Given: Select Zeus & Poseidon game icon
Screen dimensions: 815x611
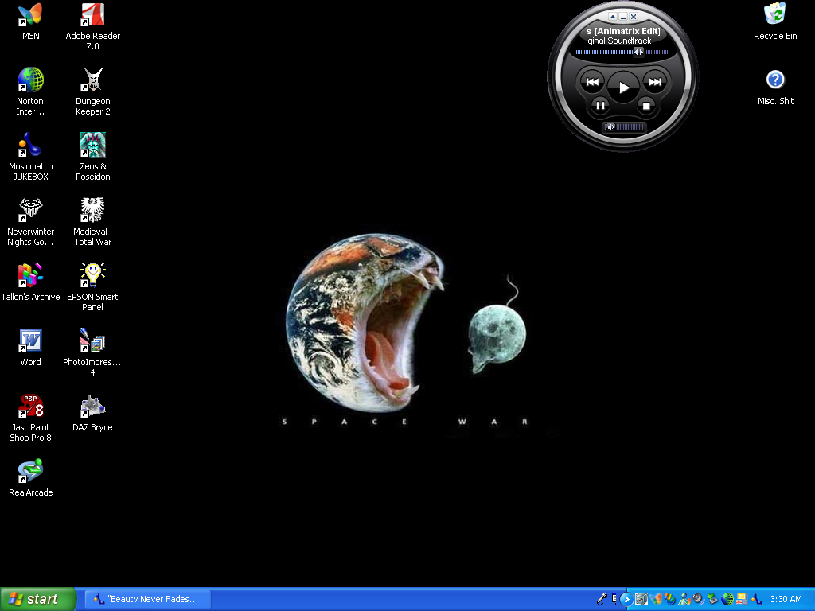Looking at the screenshot, I should (x=92, y=157).
